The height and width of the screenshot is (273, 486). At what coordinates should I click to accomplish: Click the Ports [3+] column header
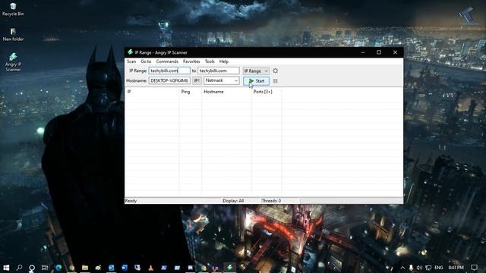point(267,92)
